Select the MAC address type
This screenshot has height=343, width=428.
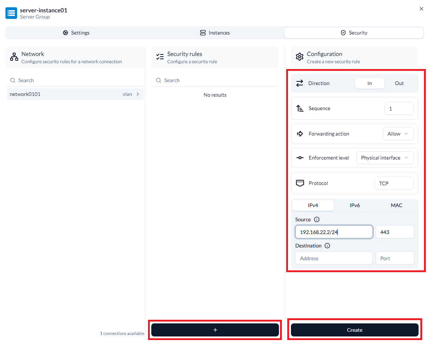point(396,205)
